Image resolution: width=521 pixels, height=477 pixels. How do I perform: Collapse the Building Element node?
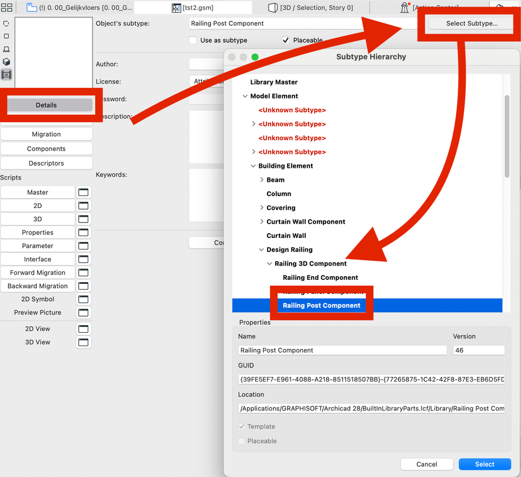pos(253,166)
